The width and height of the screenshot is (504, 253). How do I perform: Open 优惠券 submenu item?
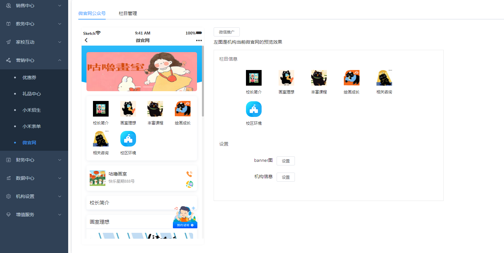tap(34, 77)
